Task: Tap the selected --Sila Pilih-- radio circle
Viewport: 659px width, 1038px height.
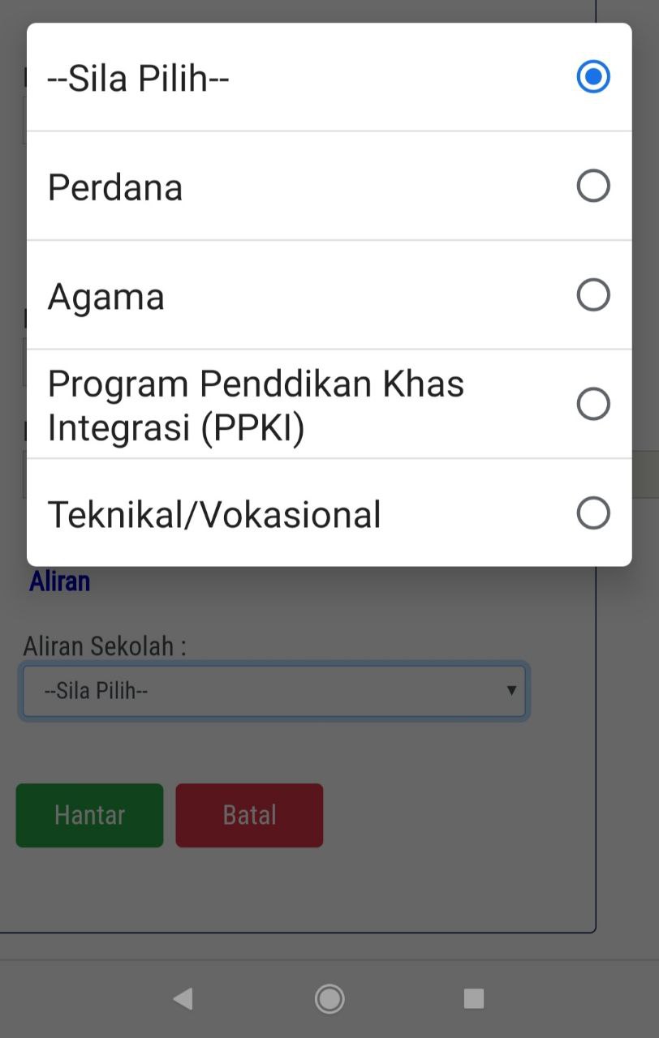Action: pos(593,76)
